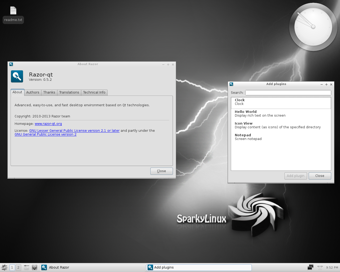Open the GNU General Public License version 2 link
This screenshot has width=340, height=272.
pyautogui.click(x=45, y=134)
